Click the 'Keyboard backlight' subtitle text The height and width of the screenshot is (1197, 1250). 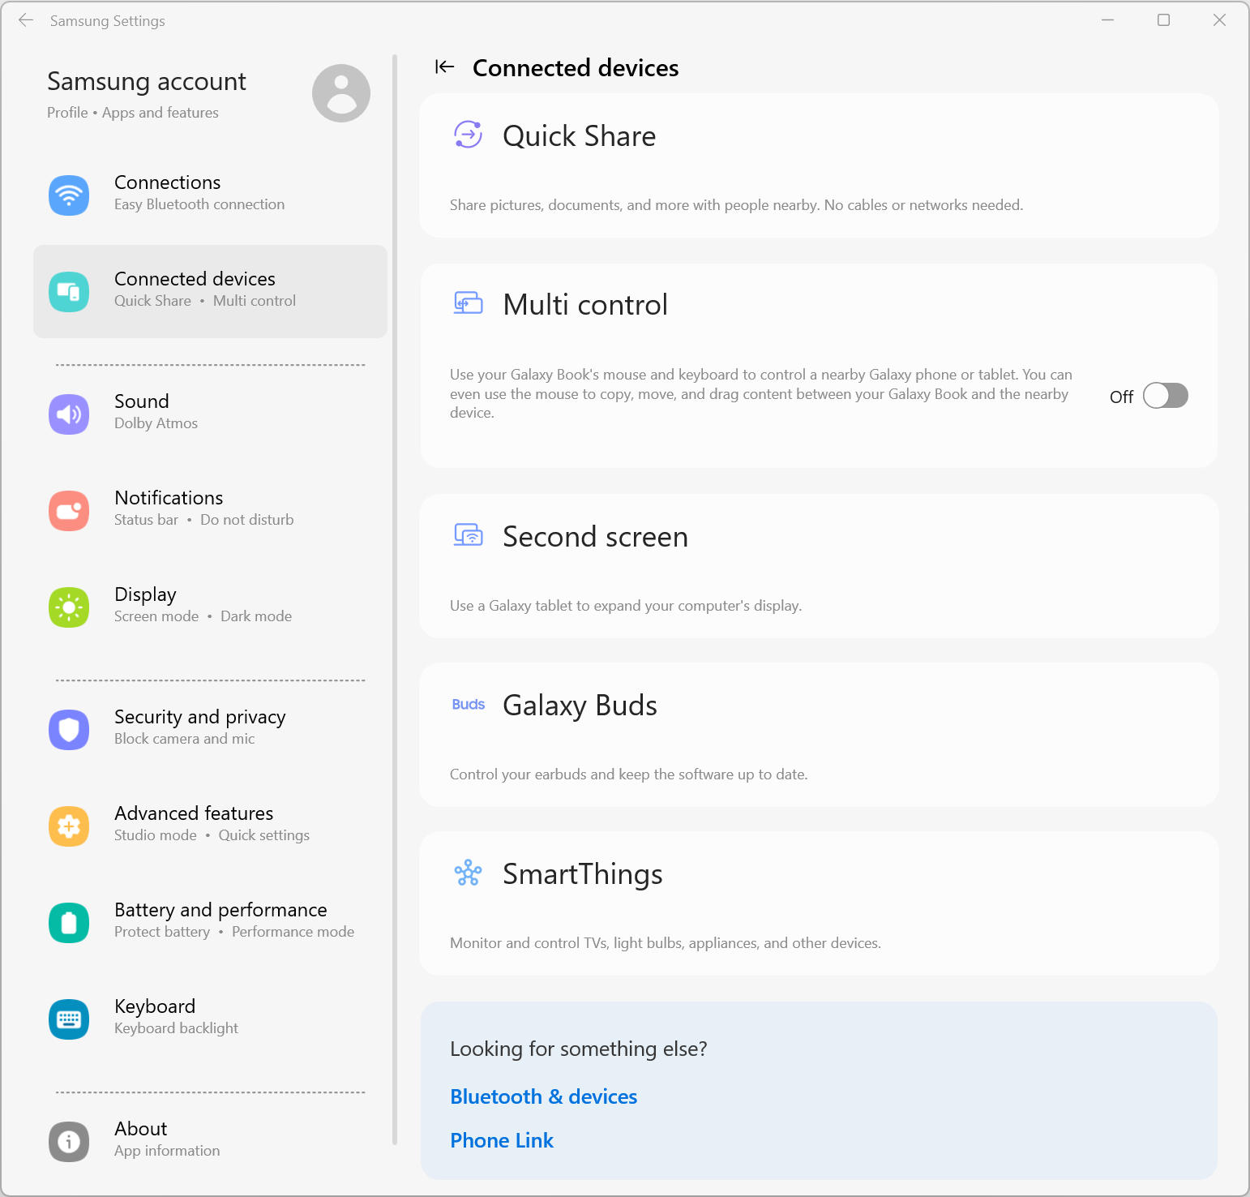coord(176,1028)
